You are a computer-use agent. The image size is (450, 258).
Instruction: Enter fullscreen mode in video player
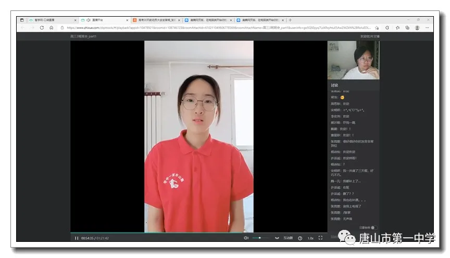coord(321,238)
